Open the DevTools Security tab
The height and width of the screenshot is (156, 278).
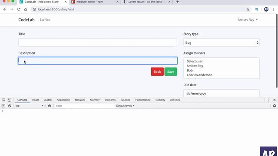point(160,100)
